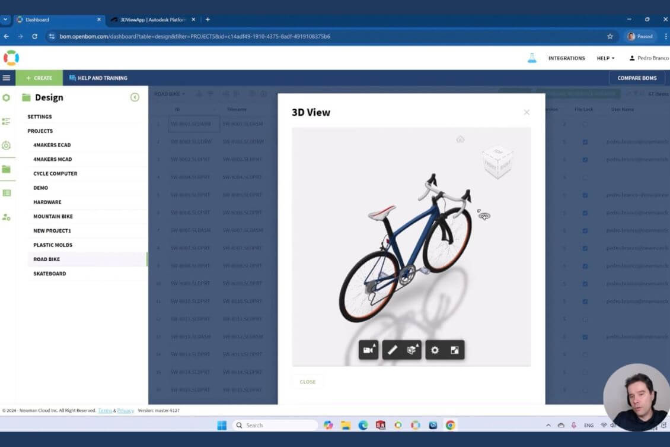Open the Chrome profile Paused button
Viewport: 670px width, 447px height.
coord(640,36)
